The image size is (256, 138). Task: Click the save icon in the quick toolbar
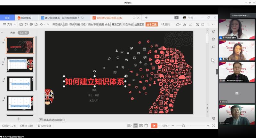pos(21,25)
